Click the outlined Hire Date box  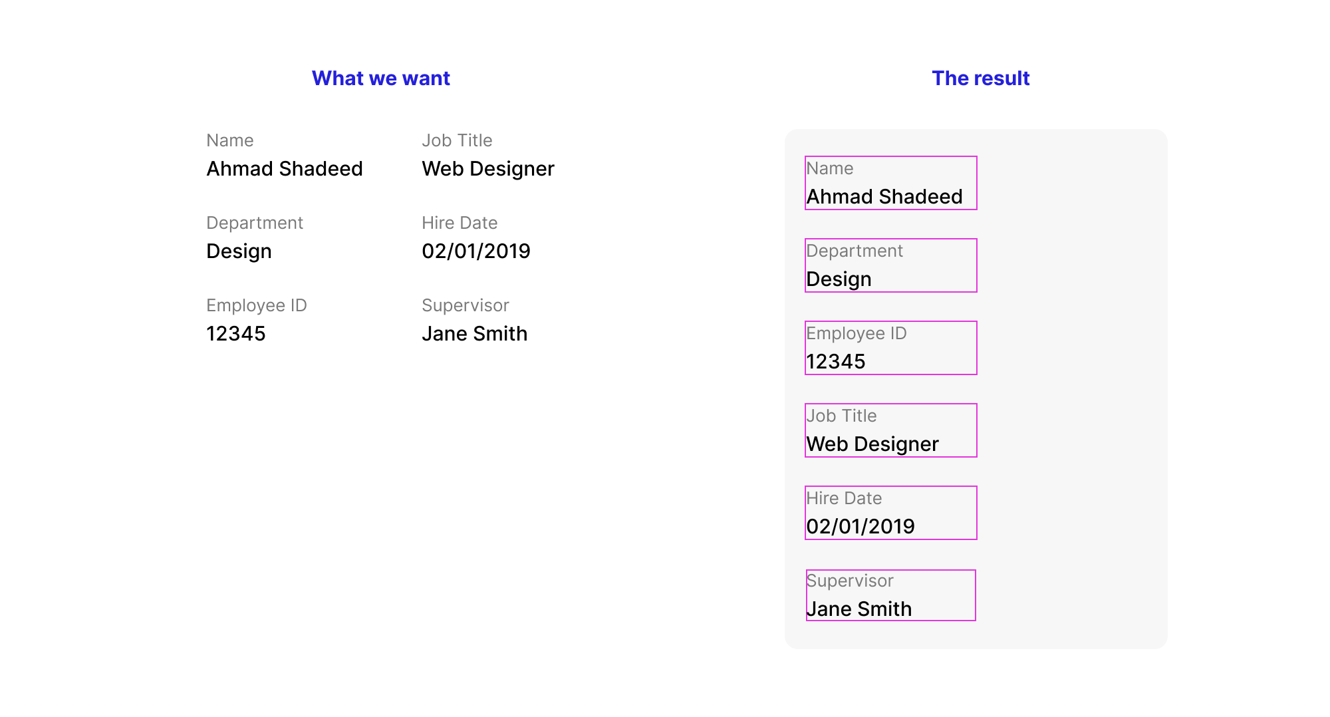pyautogui.click(x=890, y=513)
